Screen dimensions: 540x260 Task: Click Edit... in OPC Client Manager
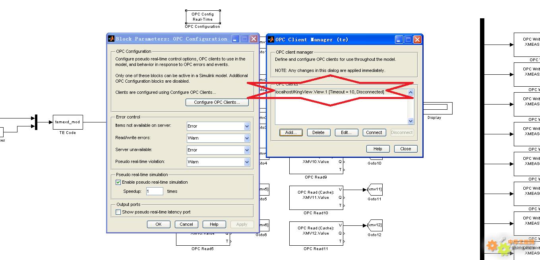click(346, 132)
